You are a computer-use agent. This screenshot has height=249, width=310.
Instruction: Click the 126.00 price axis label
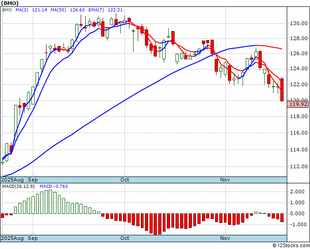[x=299, y=54]
